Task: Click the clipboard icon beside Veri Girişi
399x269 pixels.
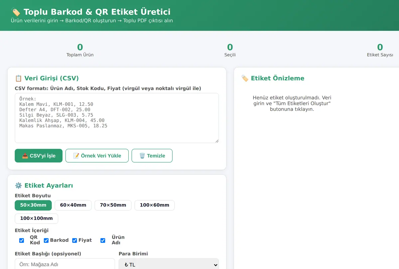Action: pos(18,78)
